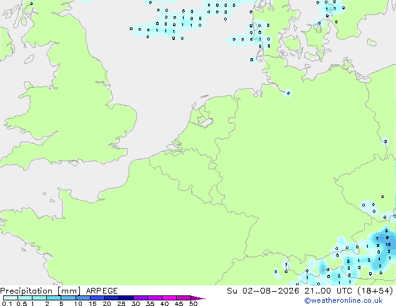Select the date text 'Su 02-08-2026'

click(x=263, y=291)
